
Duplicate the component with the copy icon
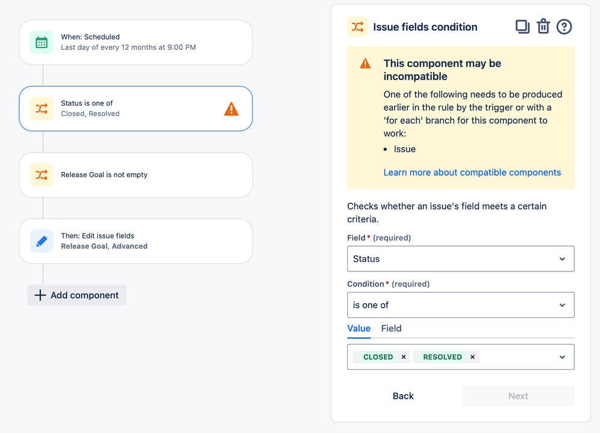coord(523,26)
